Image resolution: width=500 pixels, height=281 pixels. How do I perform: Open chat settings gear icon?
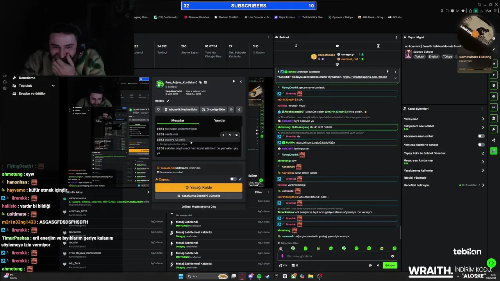click(378, 265)
